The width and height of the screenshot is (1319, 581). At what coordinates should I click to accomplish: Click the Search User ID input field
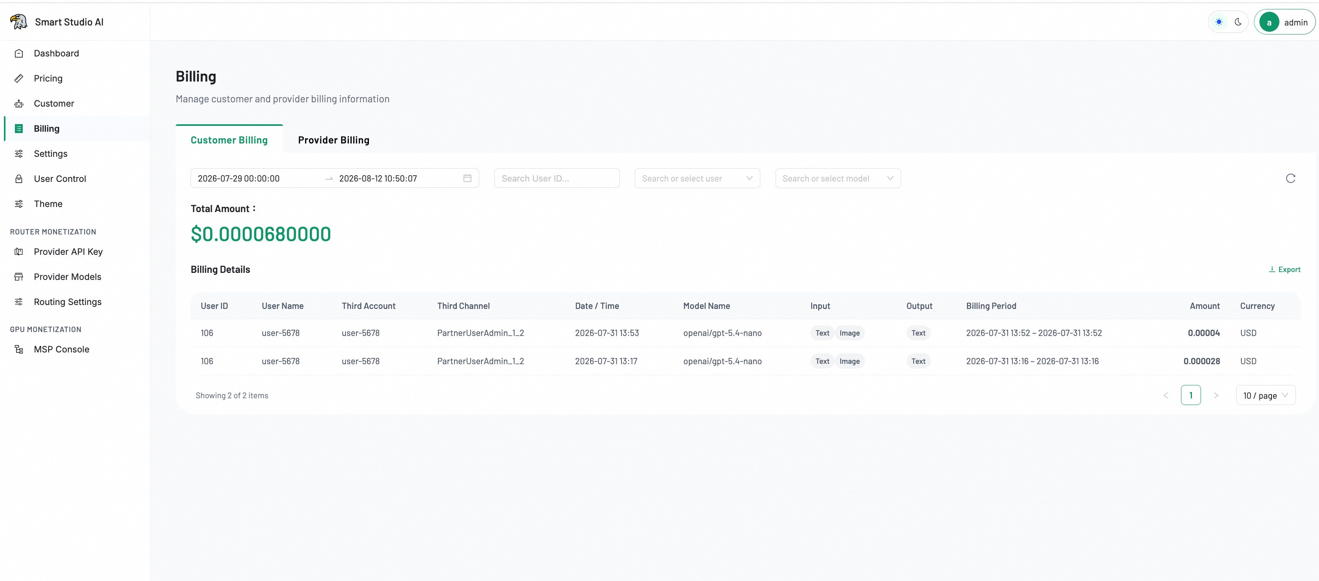(x=557, y=178)
